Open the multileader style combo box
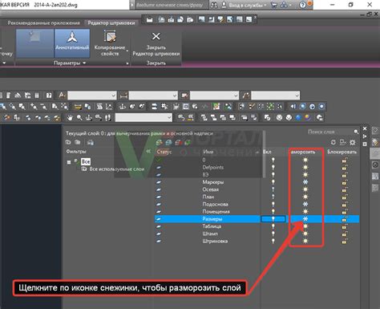The image size is (380, 309). click(275, 96)
